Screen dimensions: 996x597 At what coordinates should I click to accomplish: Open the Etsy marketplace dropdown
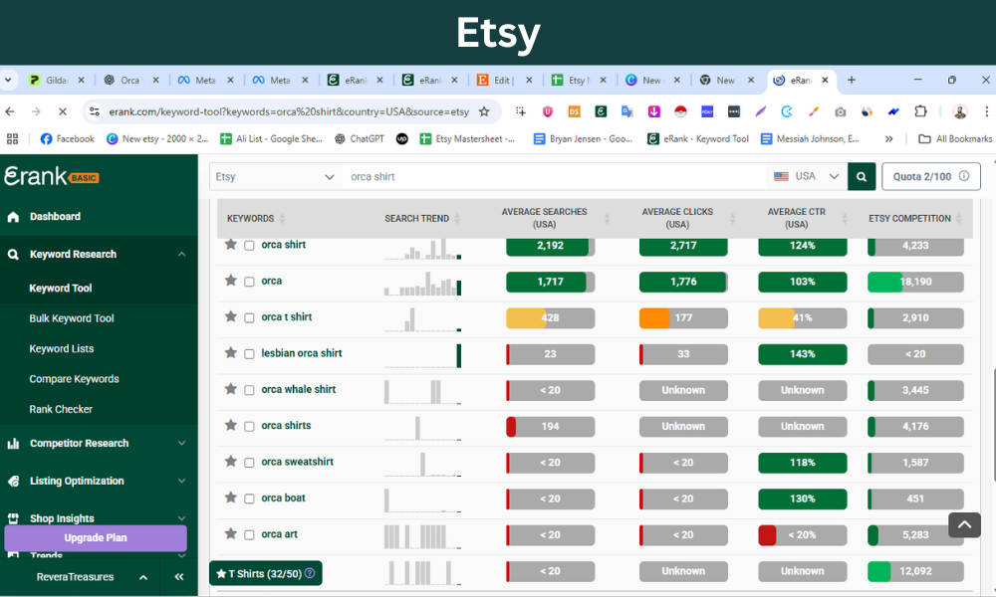(x=275, y=176)
